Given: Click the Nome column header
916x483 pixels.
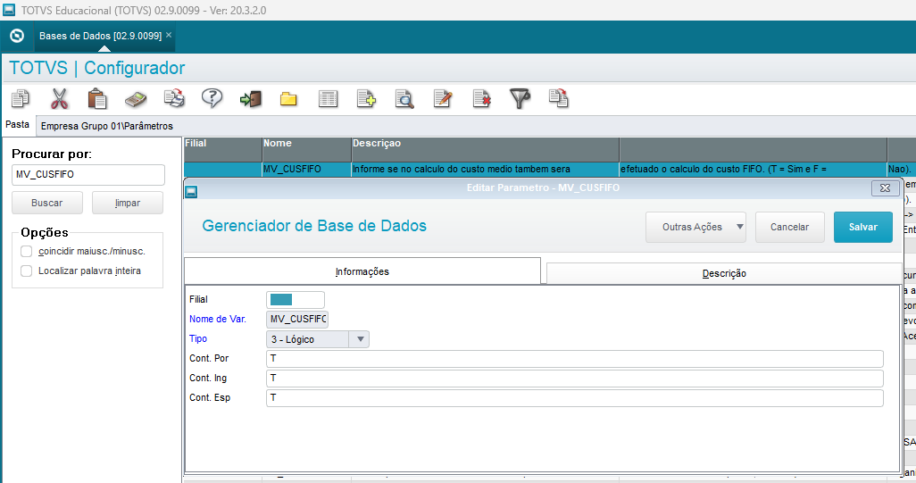Looking at the screenshot, I should tap(307, 149).
